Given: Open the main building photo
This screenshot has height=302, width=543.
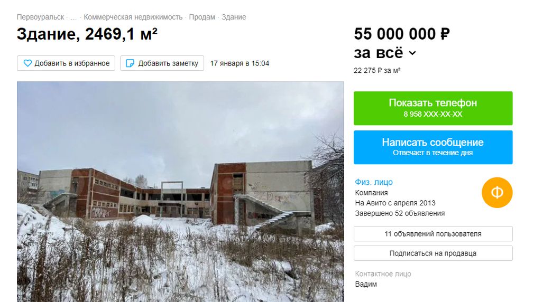Looking at the screenshot, I should point(180,192).
